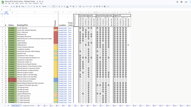
Task: Move document to folder icon
Action: click(x=40, y=2)
